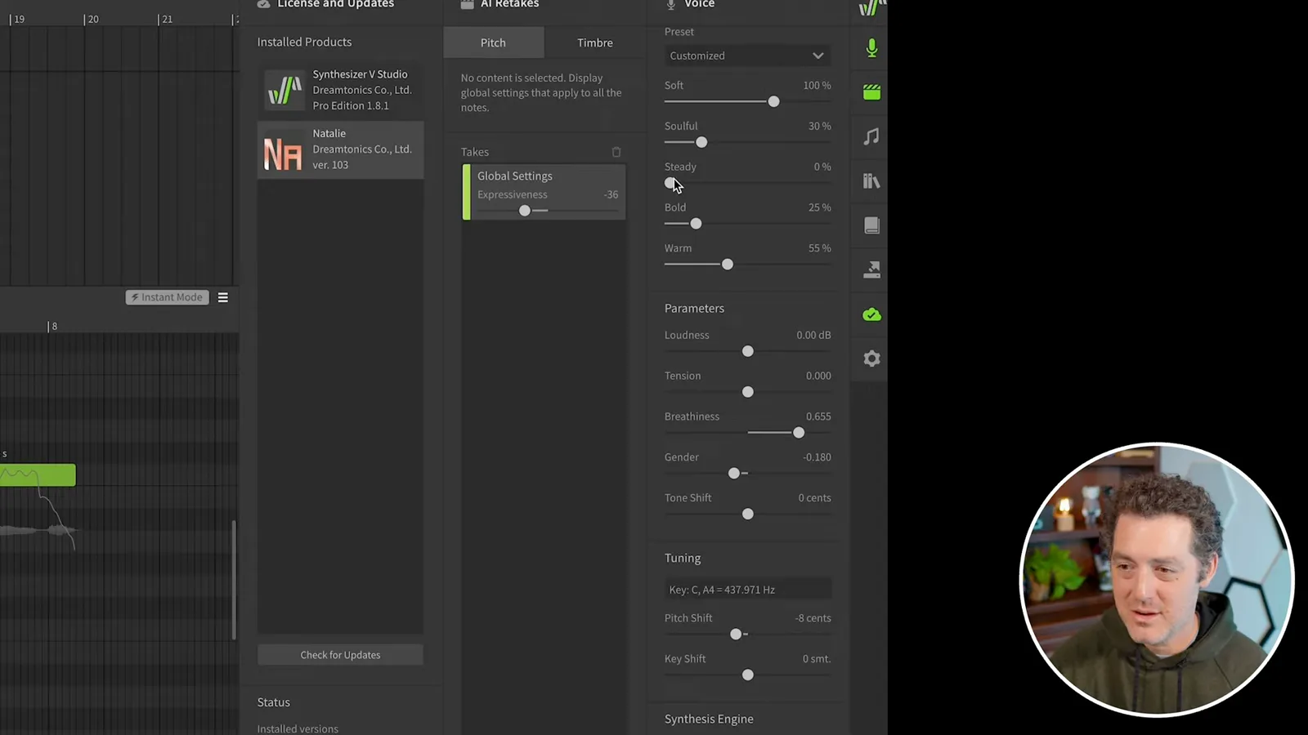Delete take using trash icon
This screenshot has width=1308, height=735.
[616, 152]
